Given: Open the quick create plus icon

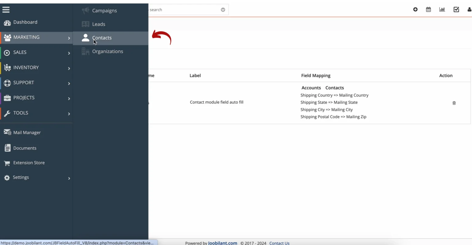Looking at the screenshot, I should click(415, 10).
